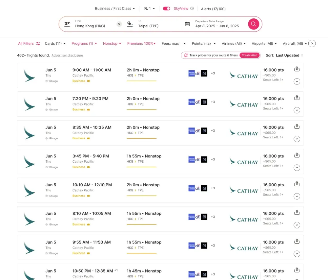Expand details for the 7:20 PM flight
328x280 pixels.
pyautogui.click(x=297, y=110)
